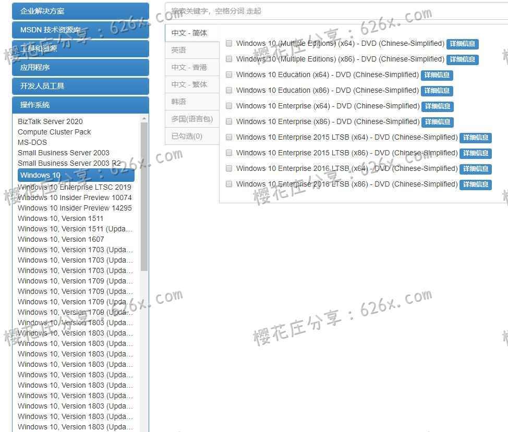This screenshot has width=508, height=432.
Task: Click the OS list scroll-up arrow
Action: 144,119
